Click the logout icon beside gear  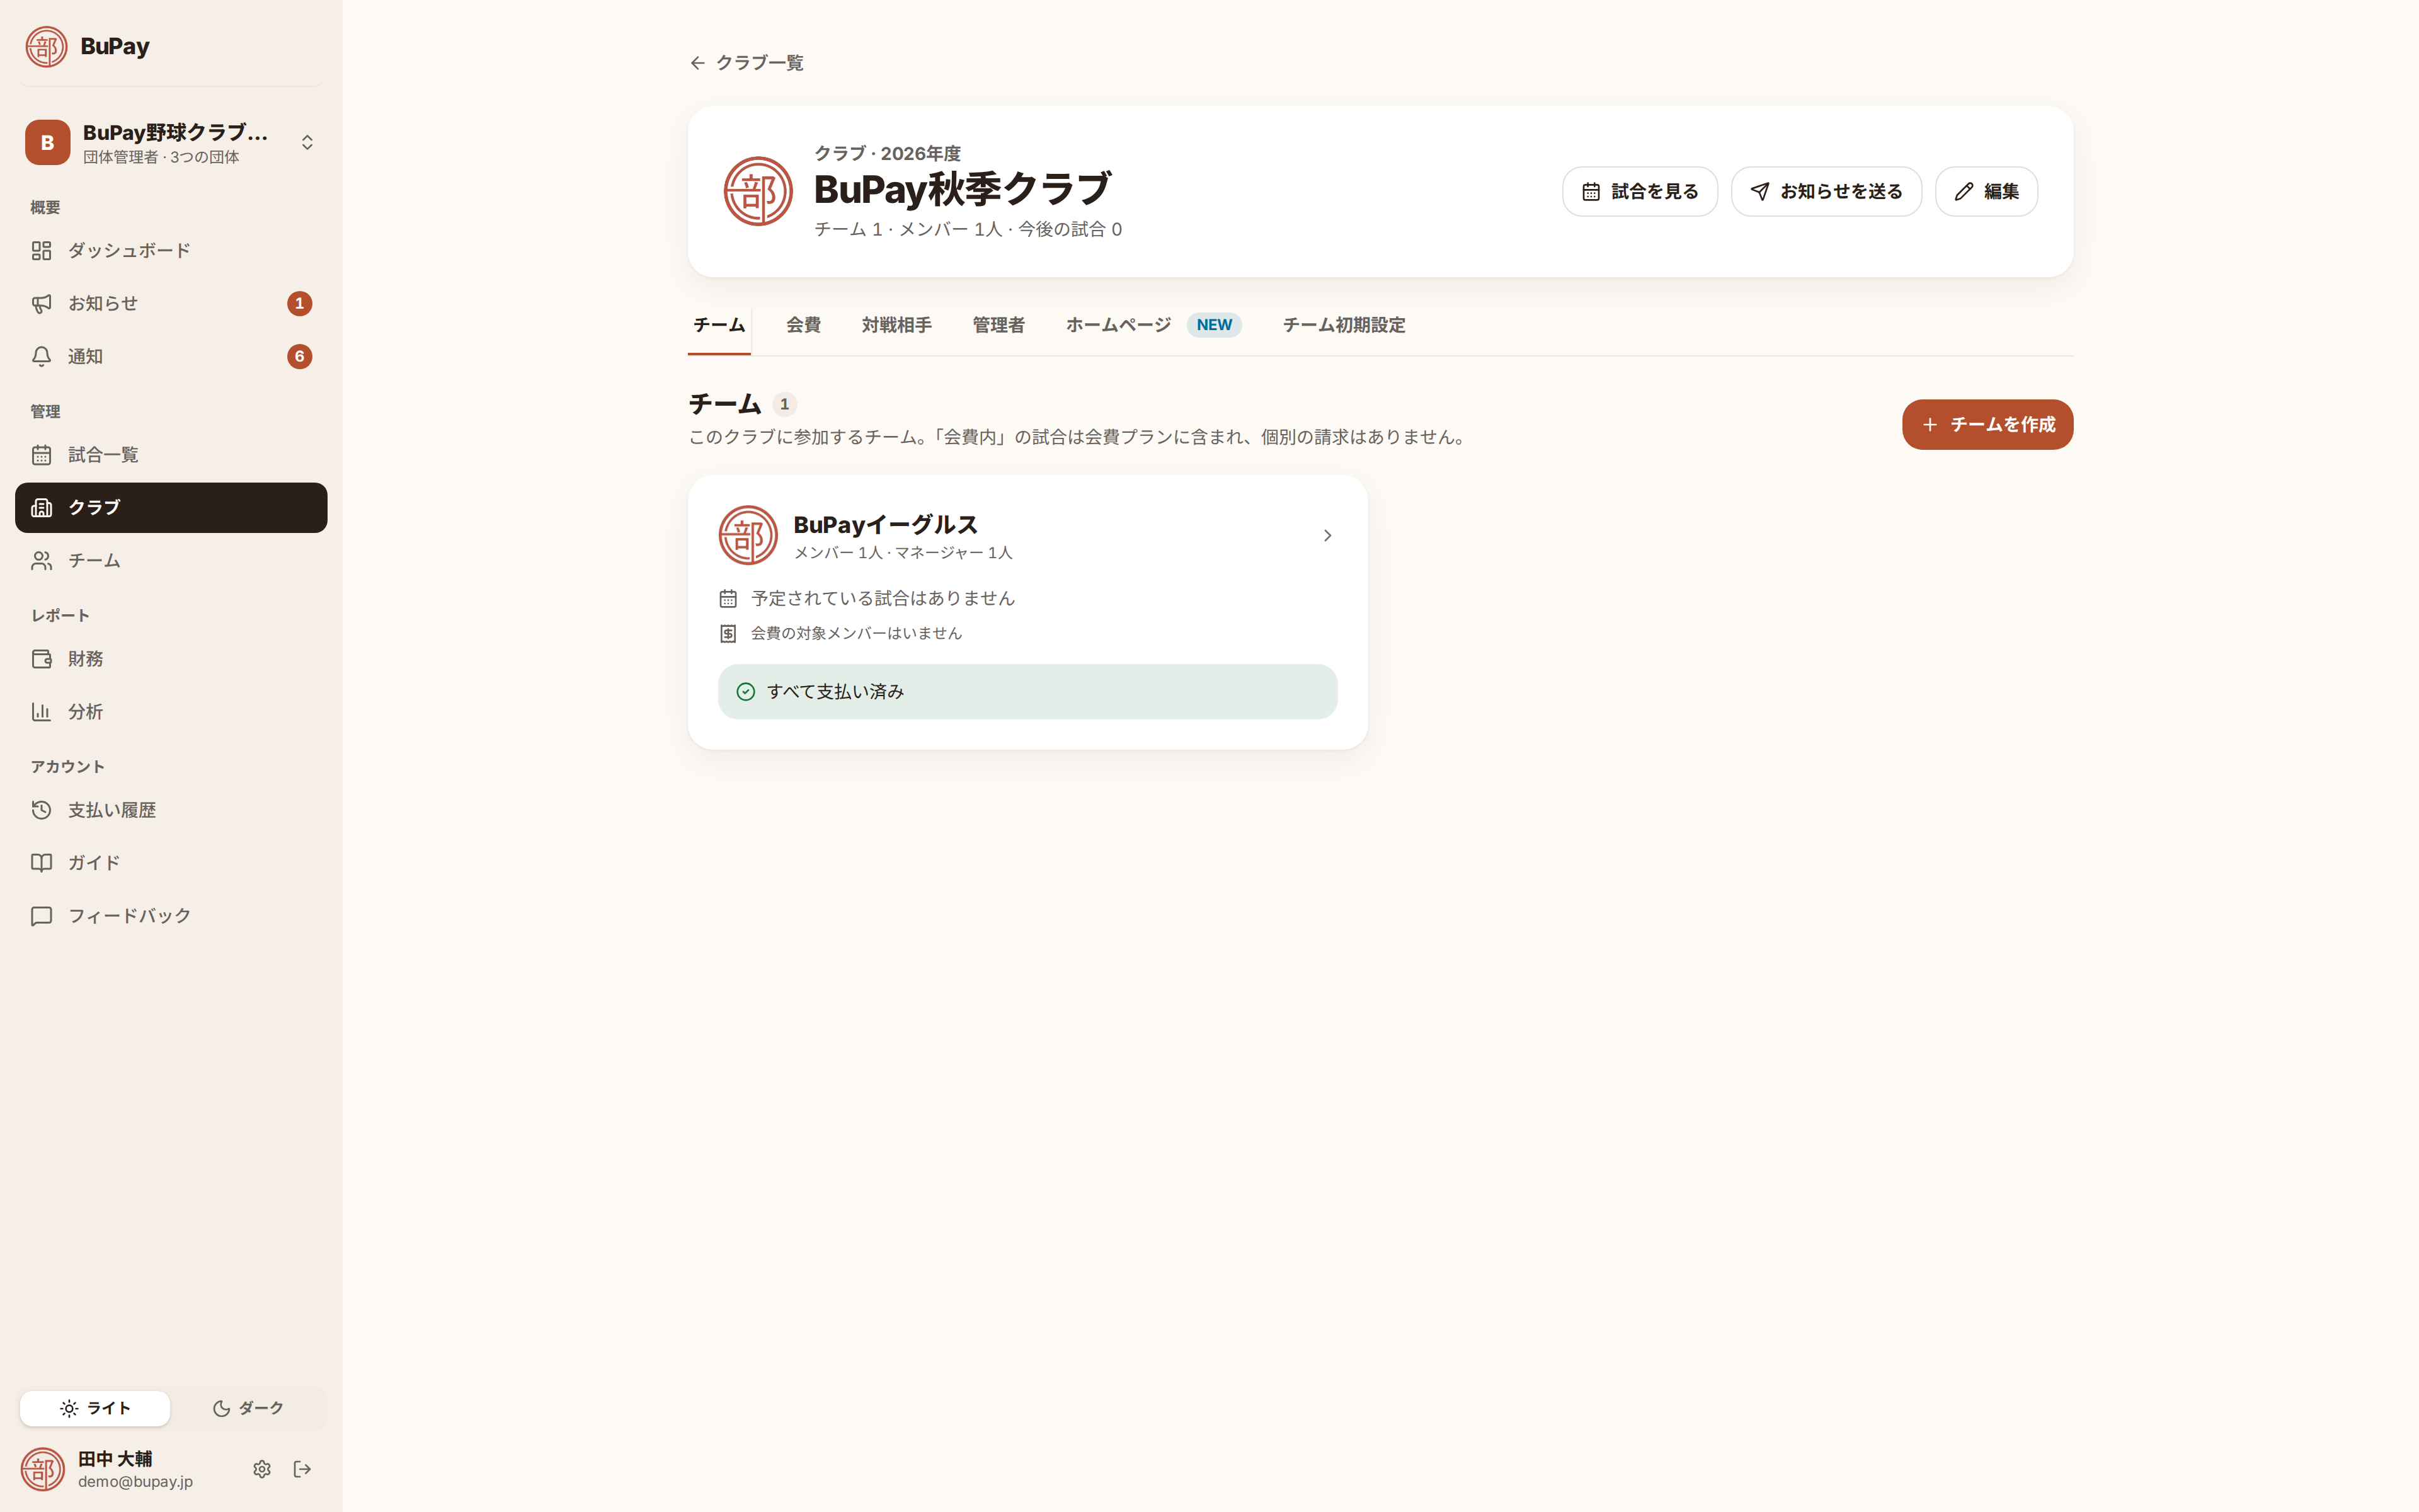302,1469
